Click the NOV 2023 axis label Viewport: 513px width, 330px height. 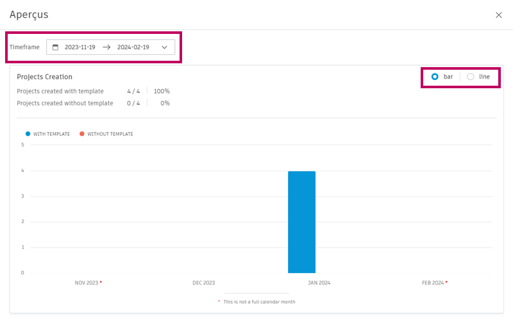[x=86, y=283]
